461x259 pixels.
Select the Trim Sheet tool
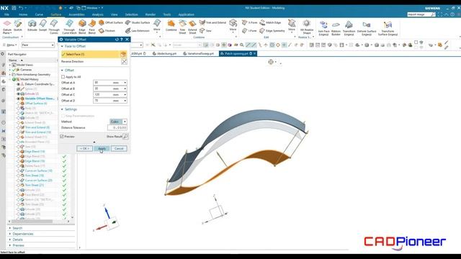(182, 27)
